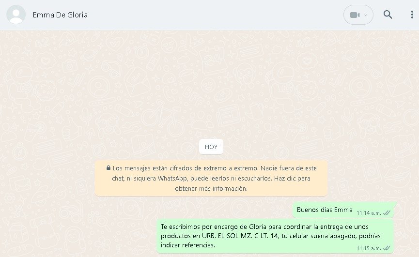Open the chat search magnifier

388,15
